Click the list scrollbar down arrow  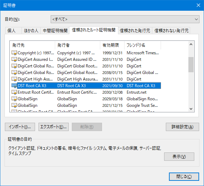(191, 109)
